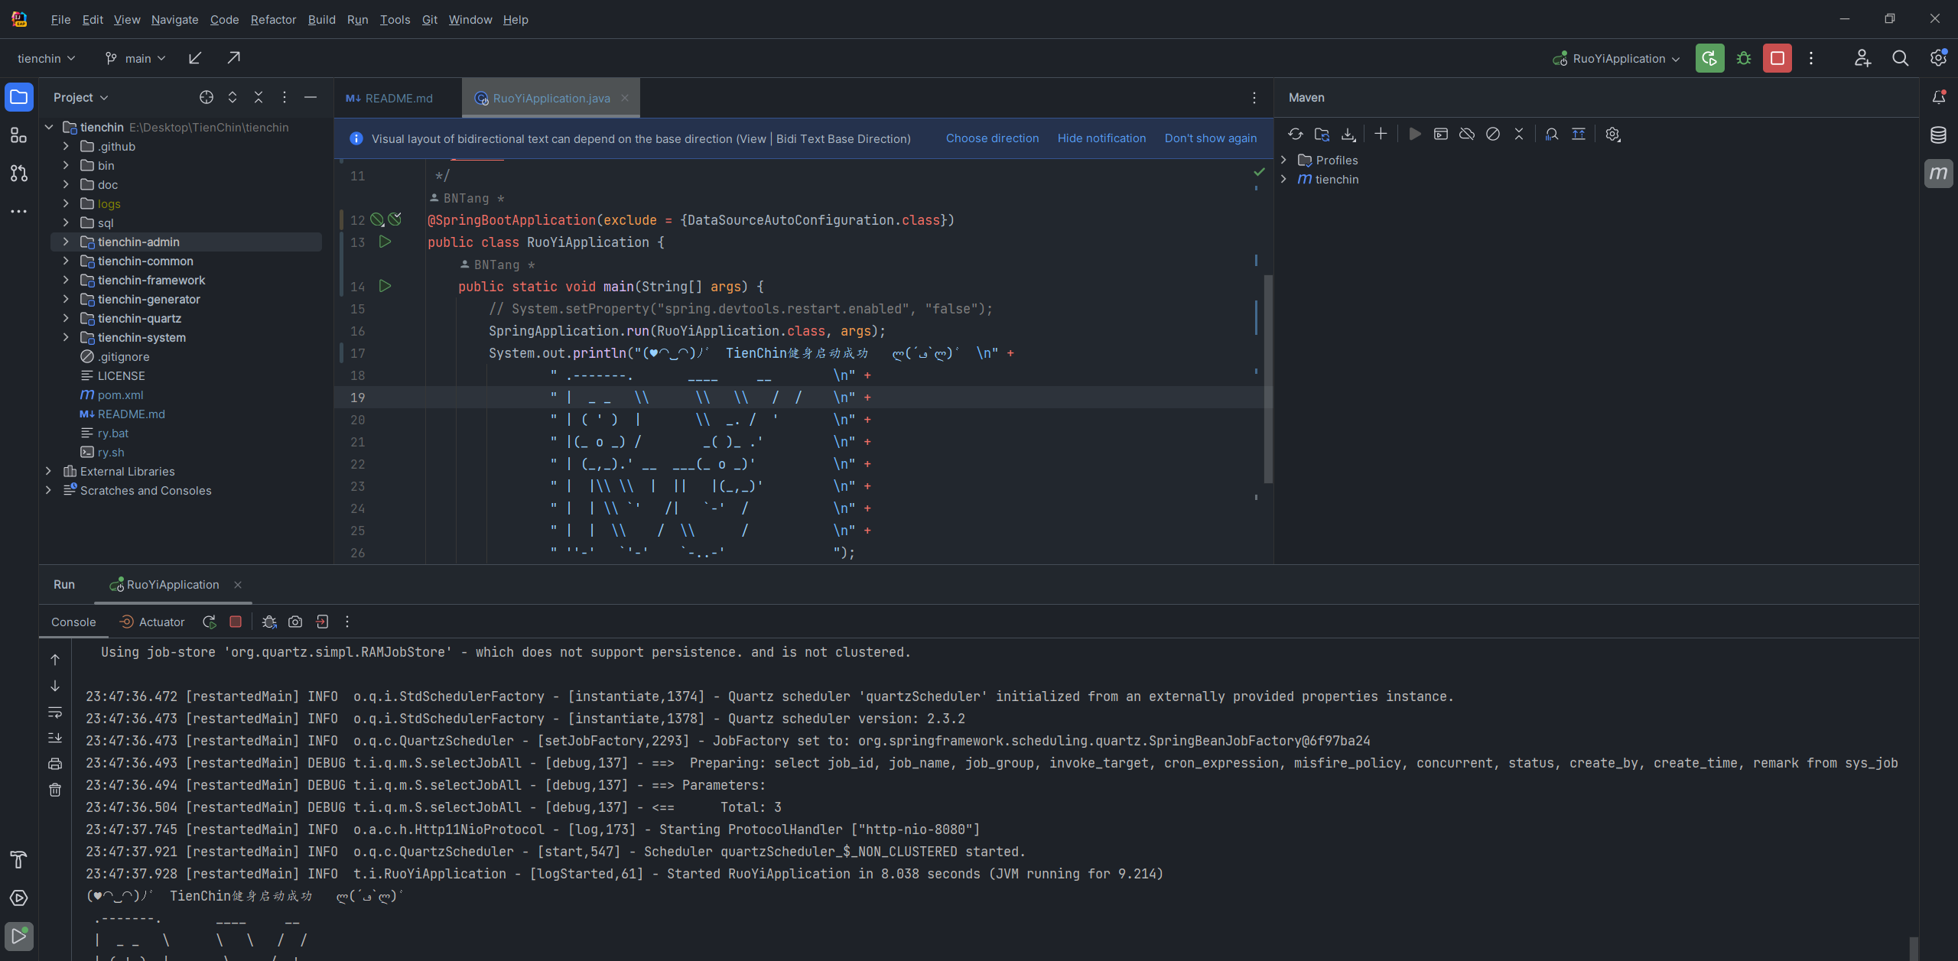
Task: Open the Git menu
Action: 430,19
